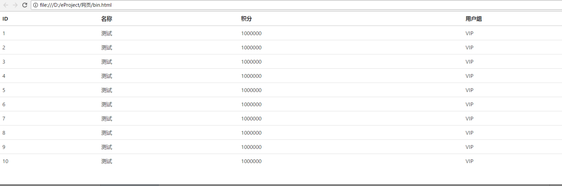This screenshot has width=562, height=186.
Task: Click 测试 in row 9
Action: point(107,147)
